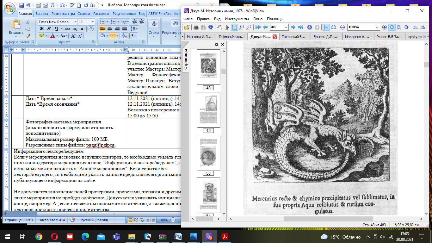
Task: Rotate page left in WinDjView
Action: pyautogui.click(x=416, y=27)
